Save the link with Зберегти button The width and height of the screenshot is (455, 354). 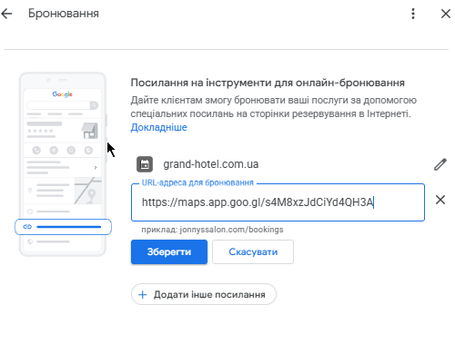(x=169, y=251)
